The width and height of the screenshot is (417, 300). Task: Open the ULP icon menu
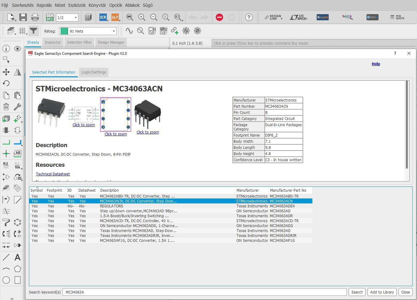pos(115,17)
